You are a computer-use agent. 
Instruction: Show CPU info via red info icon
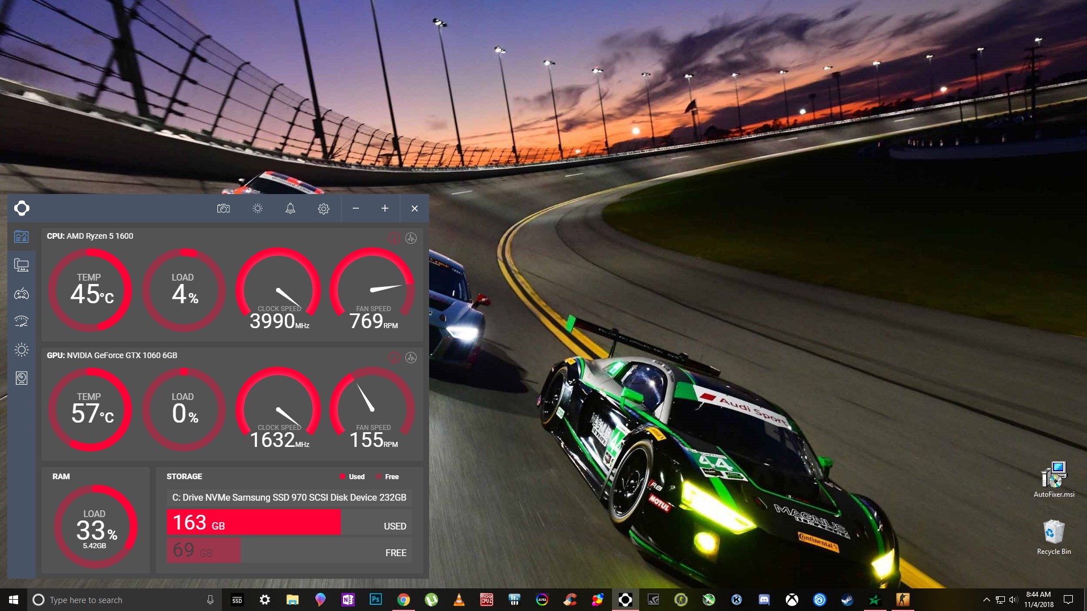pyautogui.click(x=395, y=238)
